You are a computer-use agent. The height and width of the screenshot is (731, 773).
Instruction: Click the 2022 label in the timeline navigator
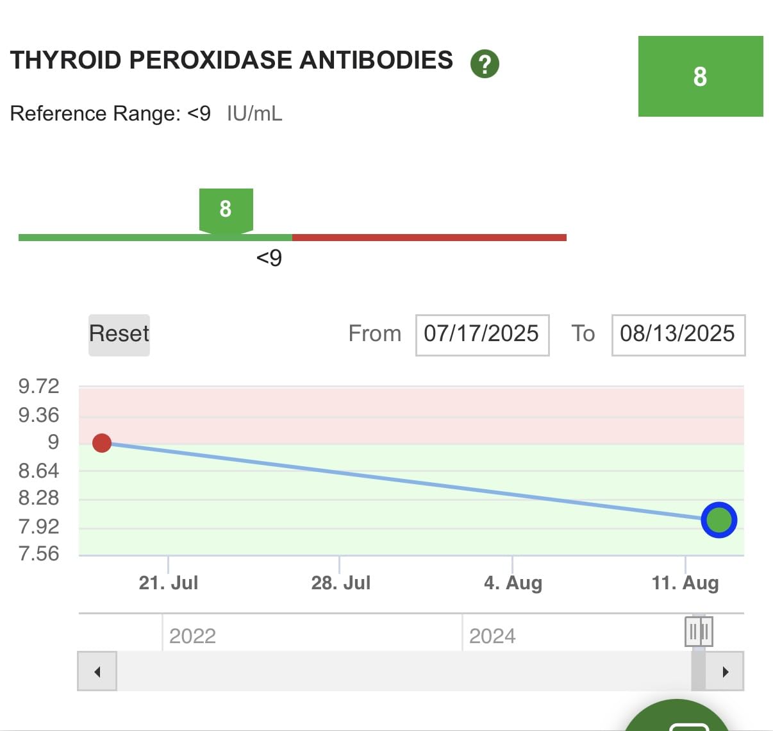coord(192,635)
